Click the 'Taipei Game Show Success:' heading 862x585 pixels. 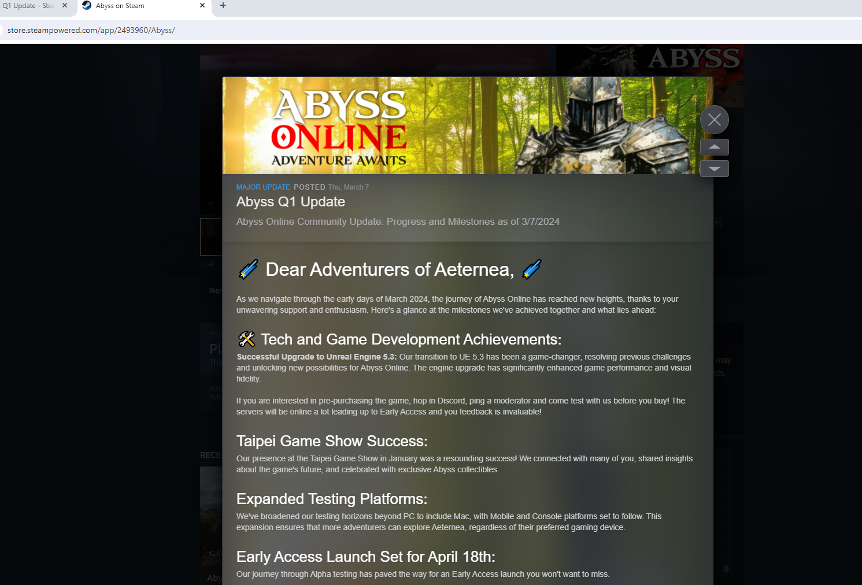point(332,441)
